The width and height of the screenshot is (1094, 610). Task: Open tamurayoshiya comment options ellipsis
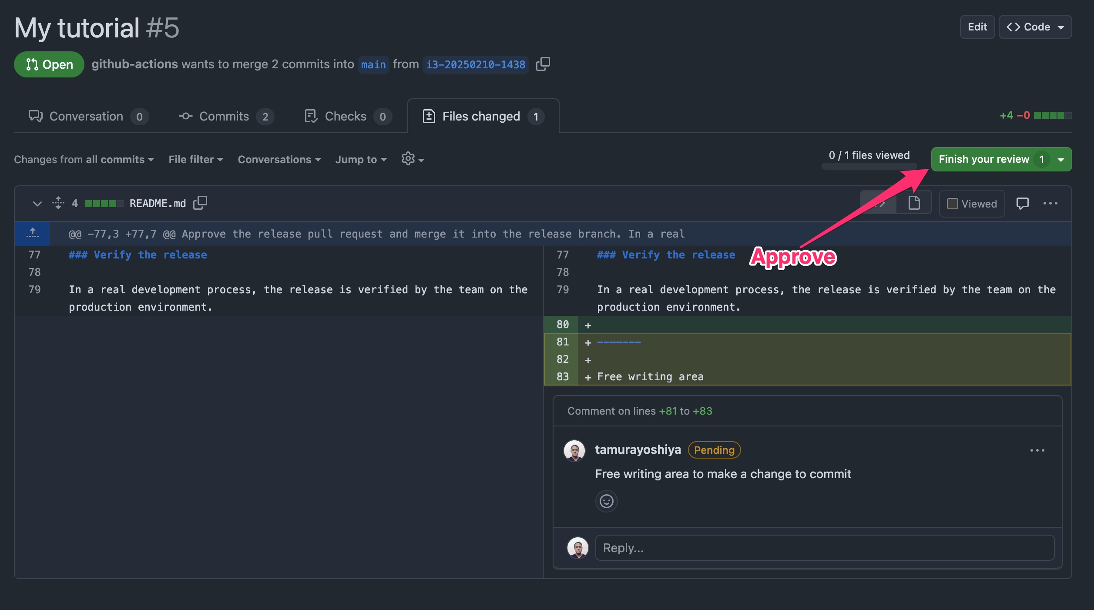[1037, 450]
